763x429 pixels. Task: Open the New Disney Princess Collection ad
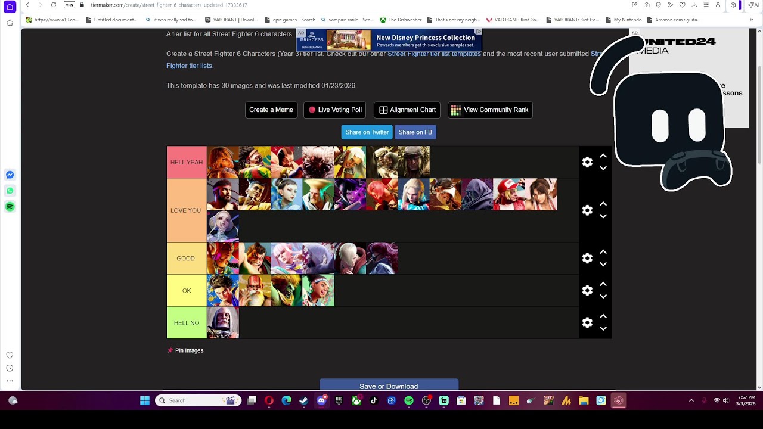click(x=389, y=40)
